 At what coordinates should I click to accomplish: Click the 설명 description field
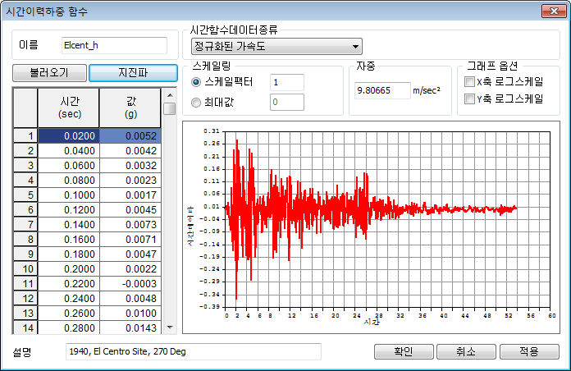(194, 351)
